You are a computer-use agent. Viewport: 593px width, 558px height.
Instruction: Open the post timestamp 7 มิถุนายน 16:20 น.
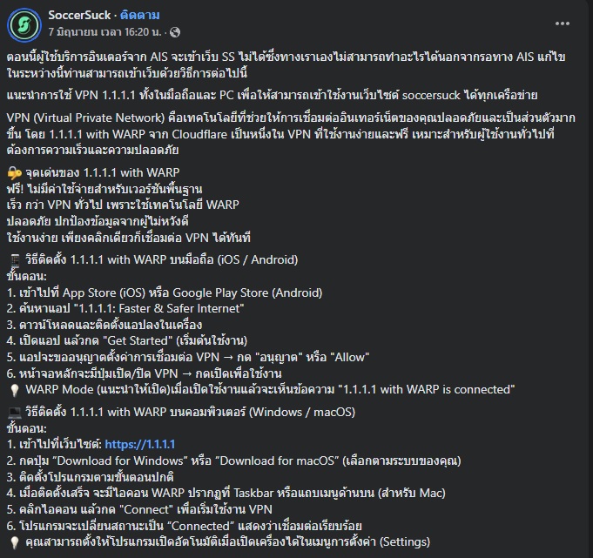click(105, 32)
